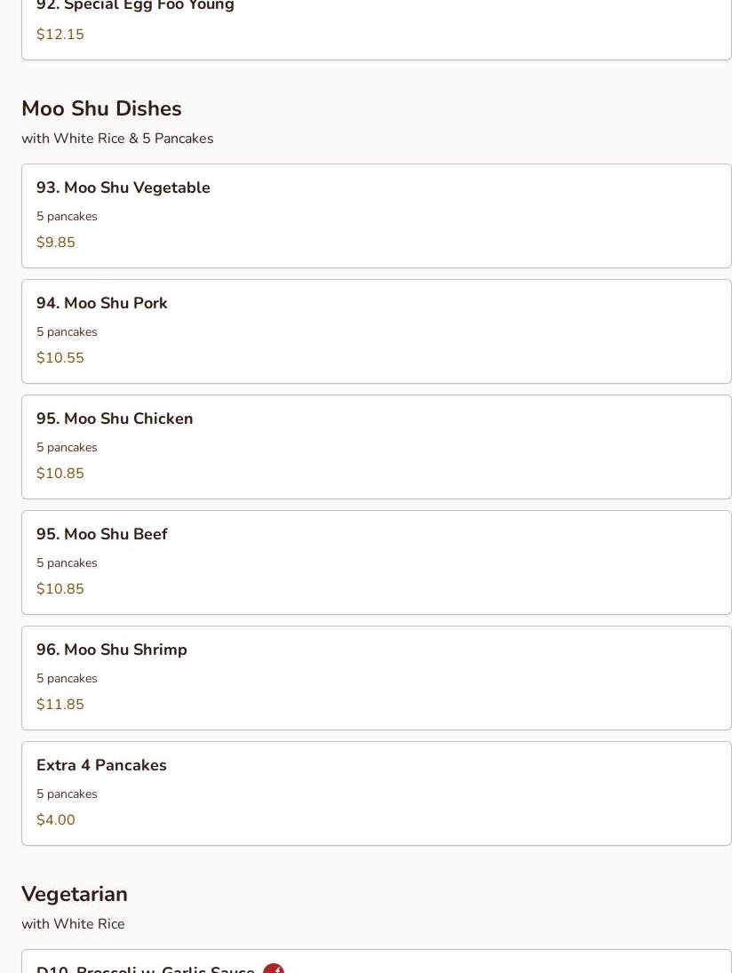The image size is (732, 973).
Task: Click 'with White Rice & 5 Pancakes' subtitle
Action: 117,139
